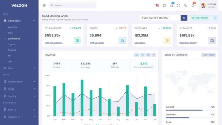Open the notifications bell
Viewport: 222px width, 125px height.
tap(193, 5)
